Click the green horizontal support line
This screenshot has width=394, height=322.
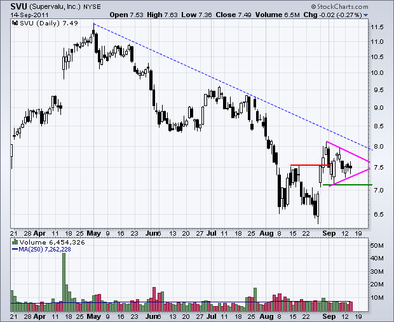click(348, 185)
